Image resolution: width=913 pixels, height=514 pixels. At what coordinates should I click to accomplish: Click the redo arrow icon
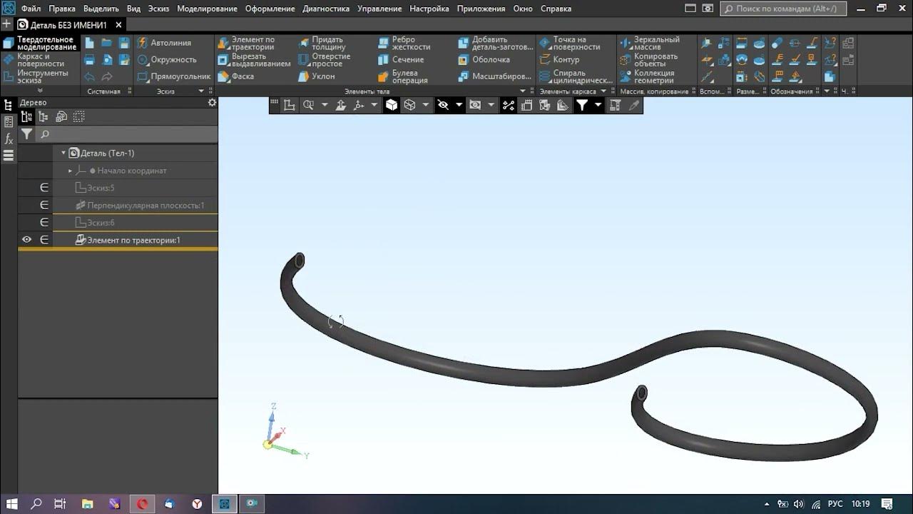tap(107, 76)
